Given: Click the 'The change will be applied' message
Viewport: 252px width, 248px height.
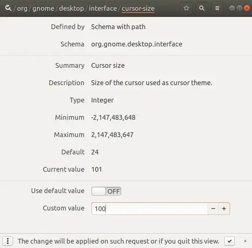Looking at the screenshot, I should pyautogui.click(x=119, y=241).
